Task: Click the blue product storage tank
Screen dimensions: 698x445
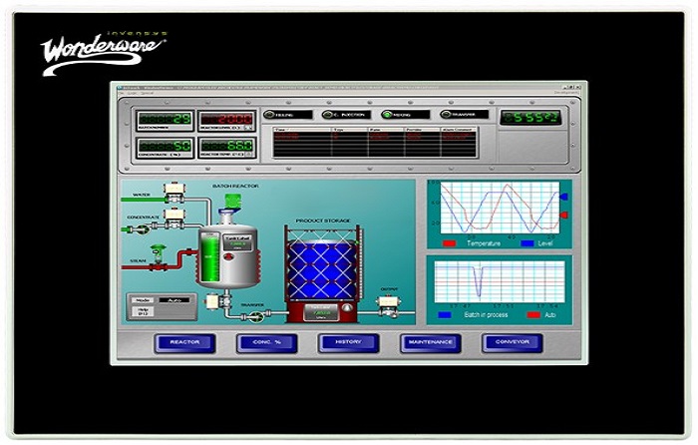Action: (x=322, y=270)
